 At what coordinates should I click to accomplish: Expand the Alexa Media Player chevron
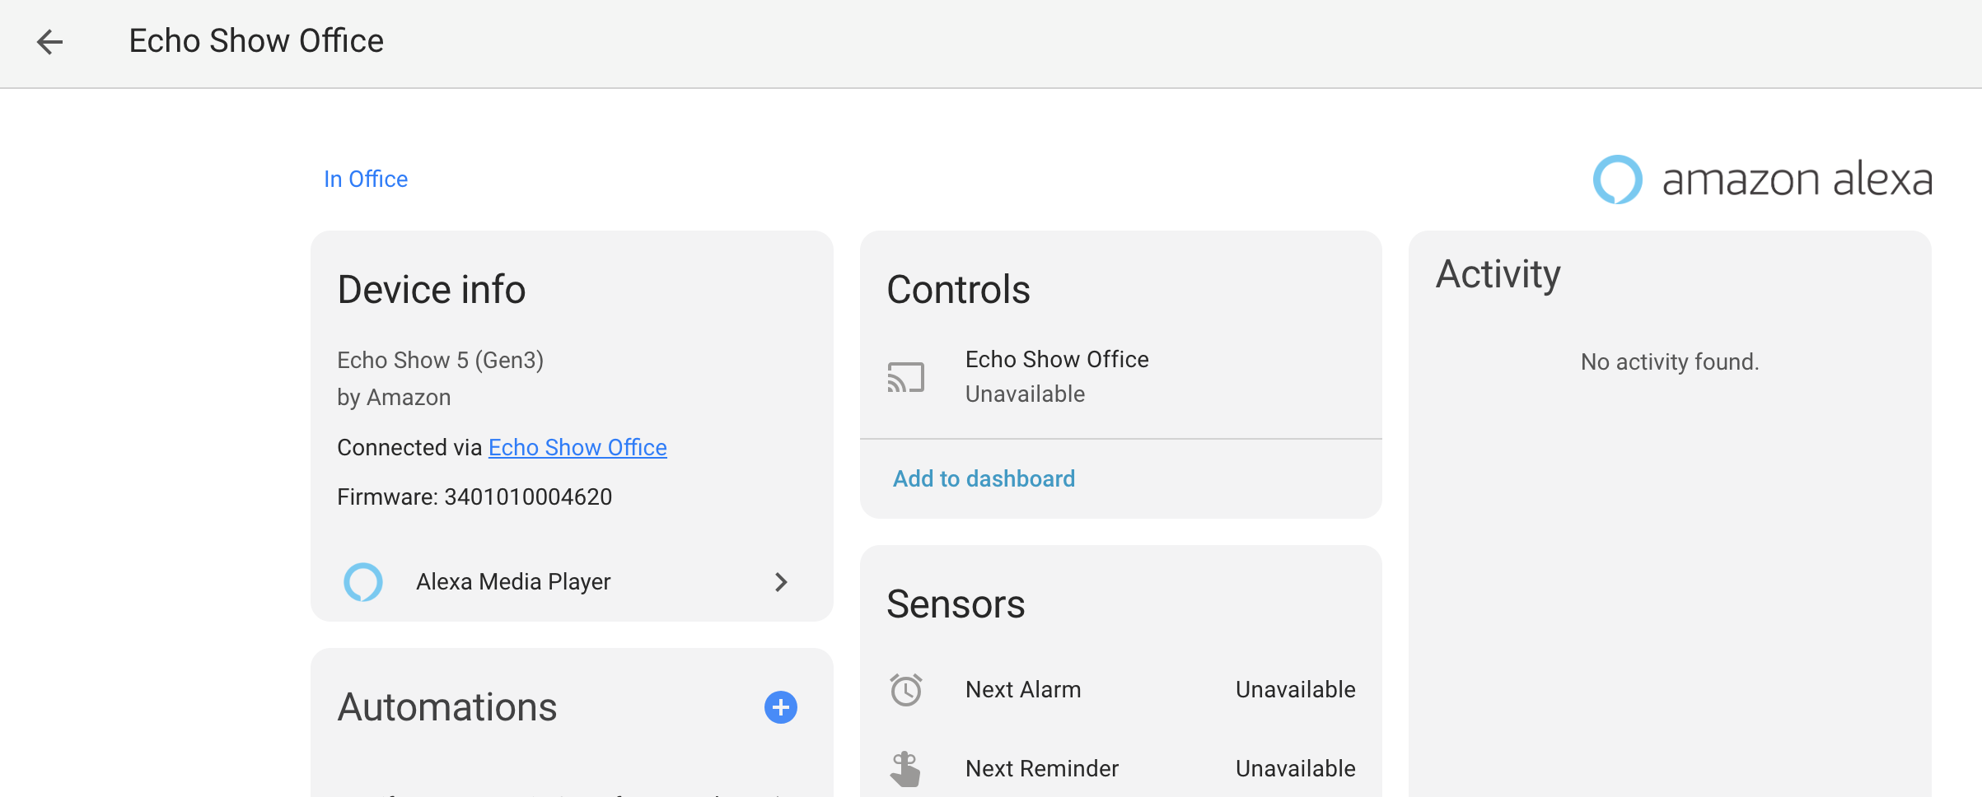tap(781, 582)
